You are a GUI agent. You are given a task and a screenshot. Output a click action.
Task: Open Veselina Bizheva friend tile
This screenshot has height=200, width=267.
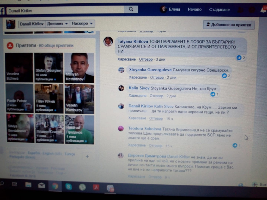coord(19,67)
